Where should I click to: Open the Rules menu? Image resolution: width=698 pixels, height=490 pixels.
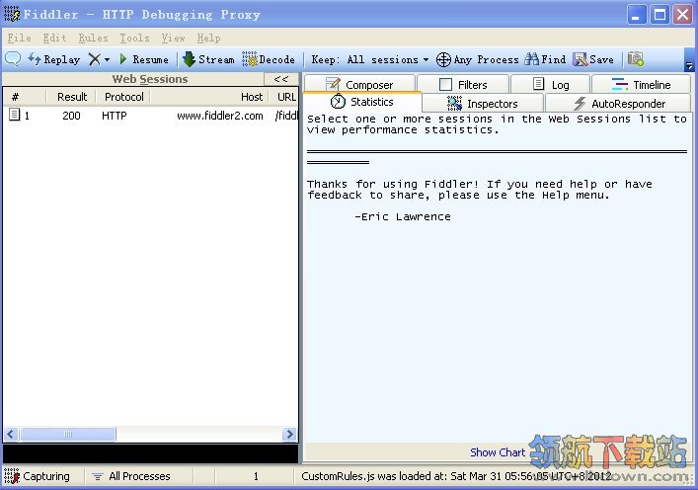93,38
